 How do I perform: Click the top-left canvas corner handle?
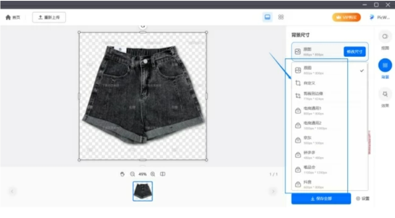(x=79, y=32)
